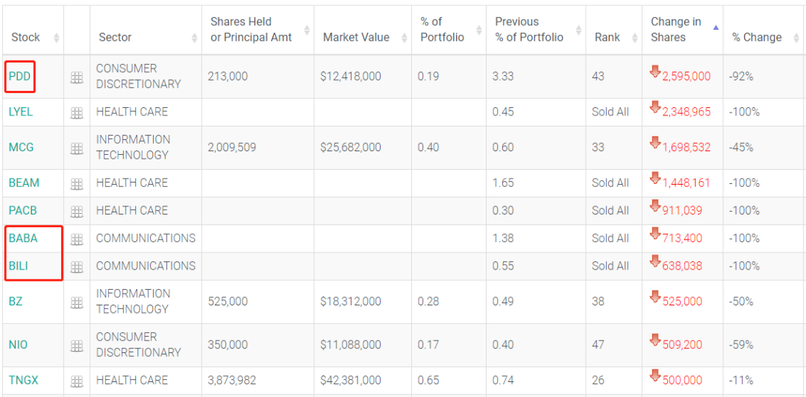Open the BABA stock link

pyautogui.click(x=23, y=238)
